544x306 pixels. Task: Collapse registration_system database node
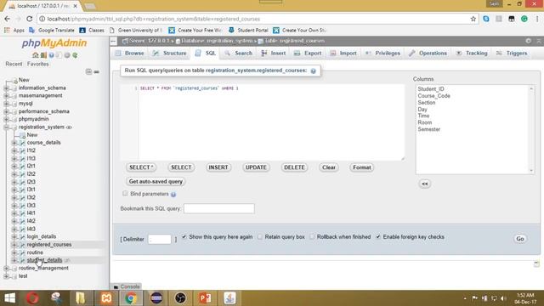coord(6,127)
